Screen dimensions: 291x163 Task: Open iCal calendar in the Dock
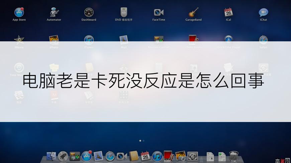point(145,156)
